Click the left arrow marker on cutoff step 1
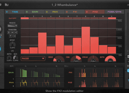Viewport: 129px width, 93px height. [25, 18]
